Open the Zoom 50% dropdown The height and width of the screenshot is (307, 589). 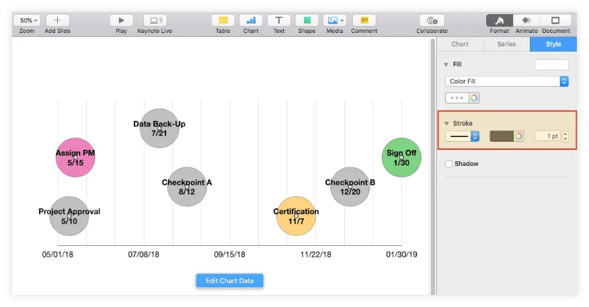point(27,21)
